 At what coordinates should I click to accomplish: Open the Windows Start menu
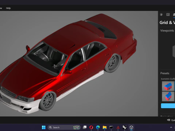coord(44,127)
